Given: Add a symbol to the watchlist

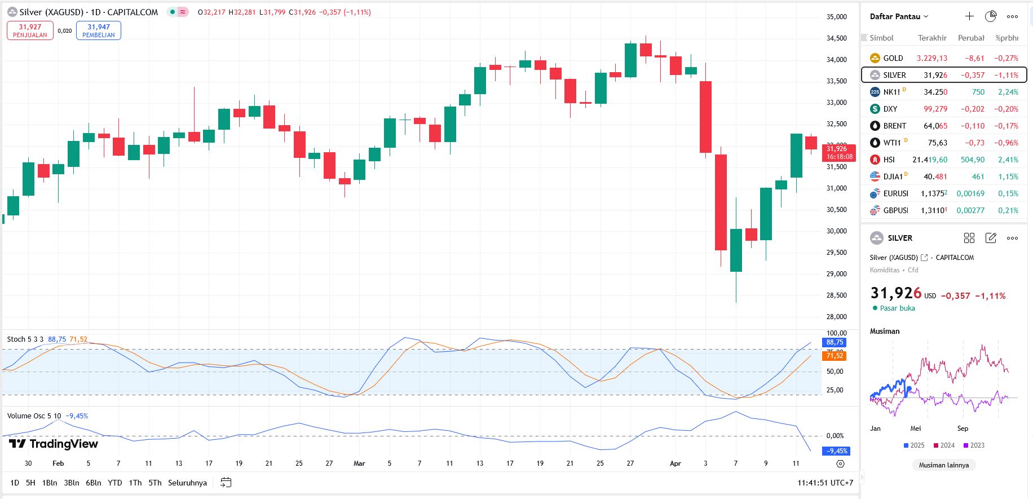Looking at the screenshot, I should 969,16.
